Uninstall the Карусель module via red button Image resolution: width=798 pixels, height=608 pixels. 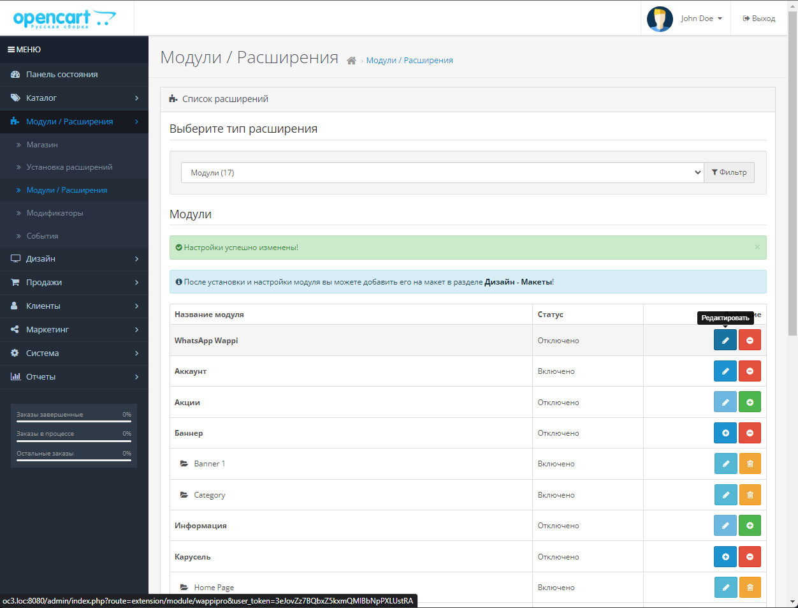[750, 557]
